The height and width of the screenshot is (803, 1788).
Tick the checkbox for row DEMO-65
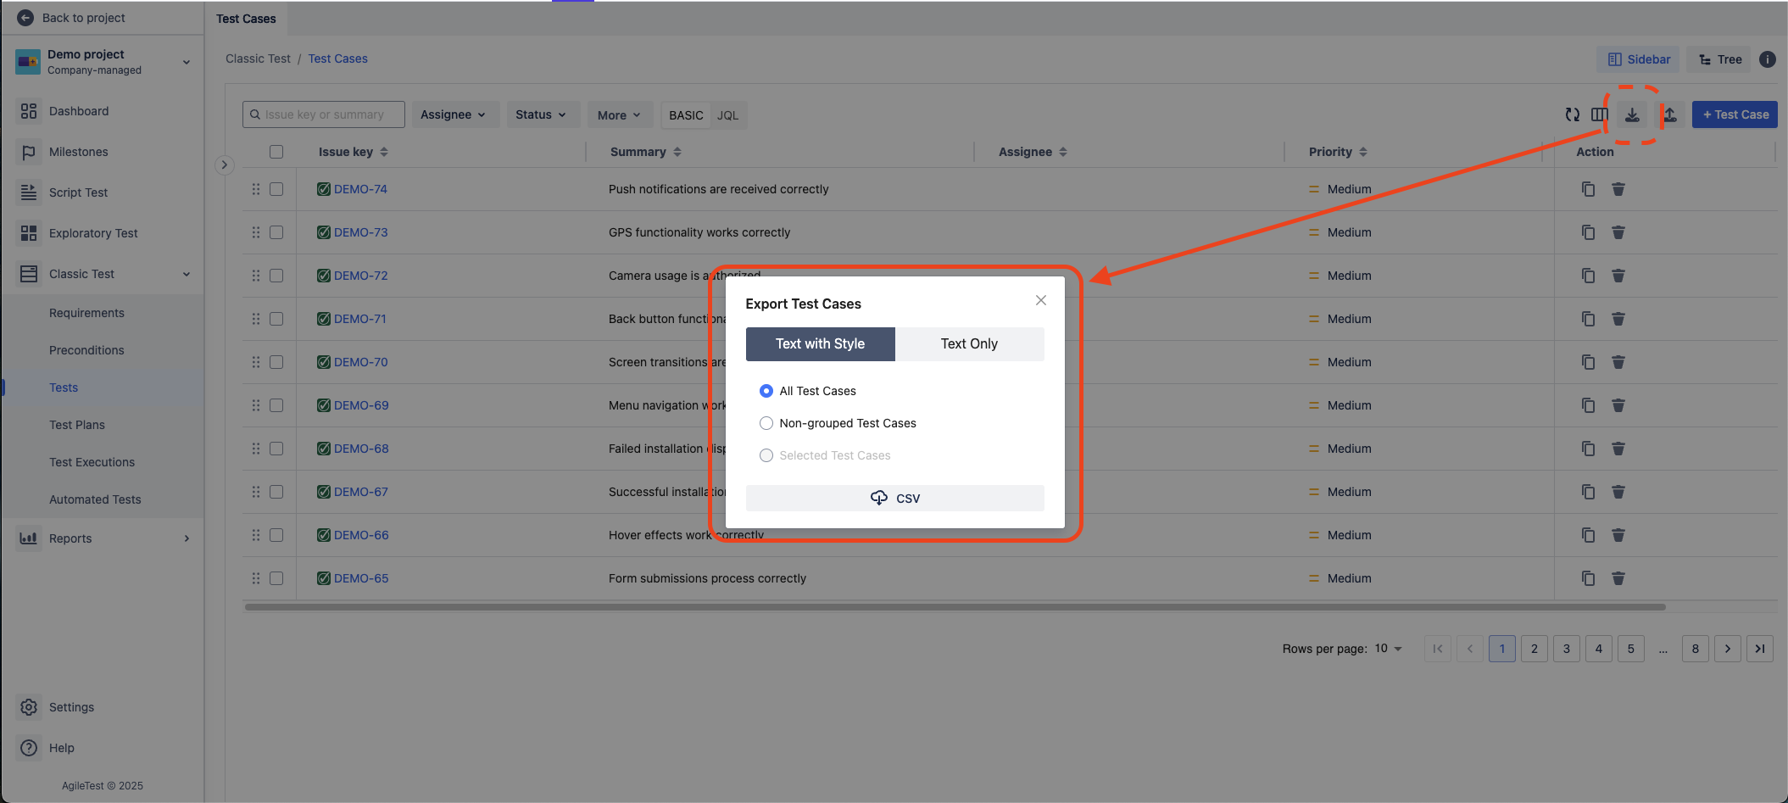pos(276,578)
